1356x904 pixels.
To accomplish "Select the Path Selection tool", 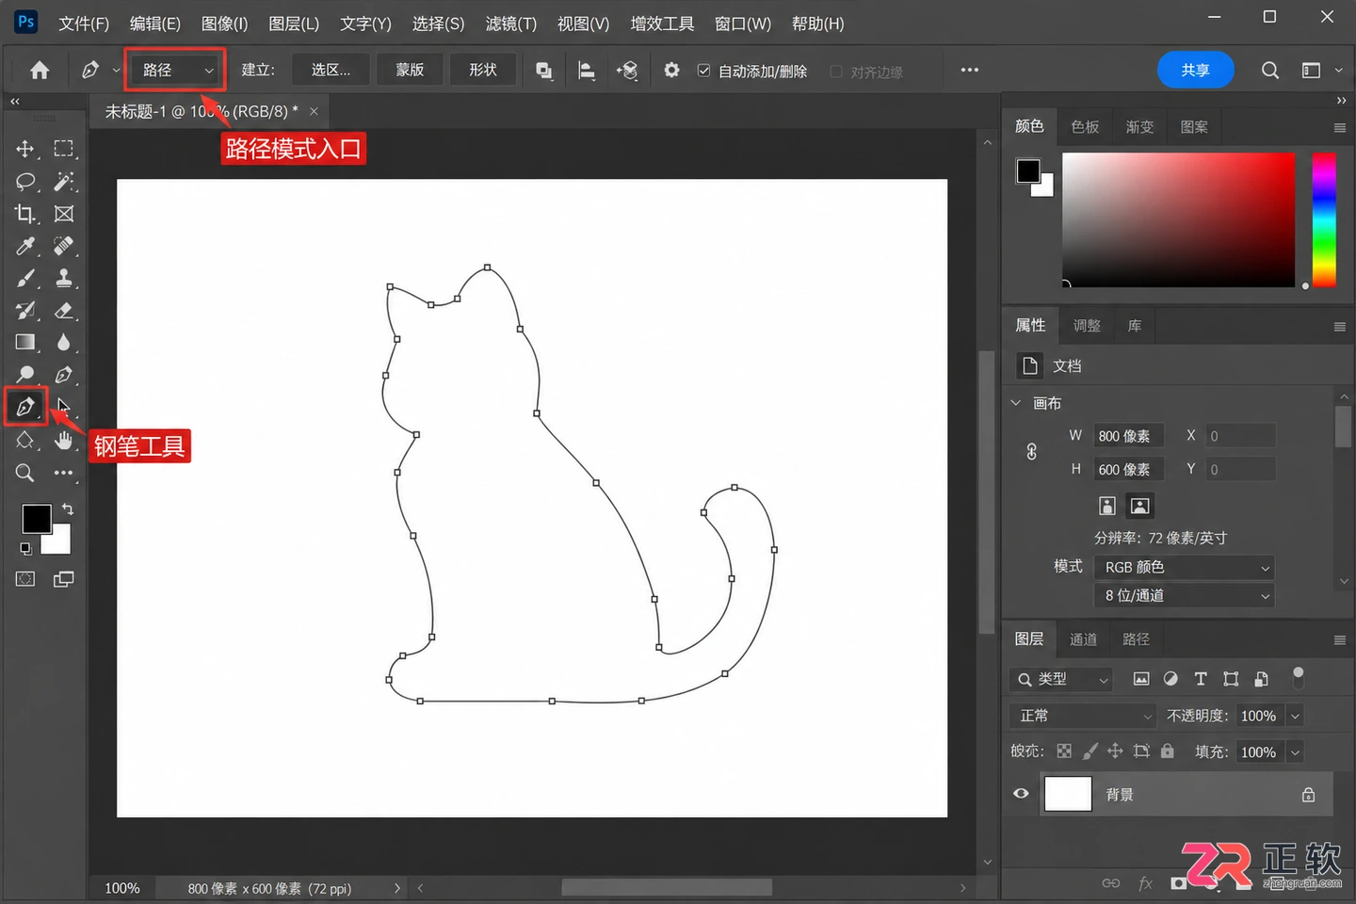I will (64, 407).
